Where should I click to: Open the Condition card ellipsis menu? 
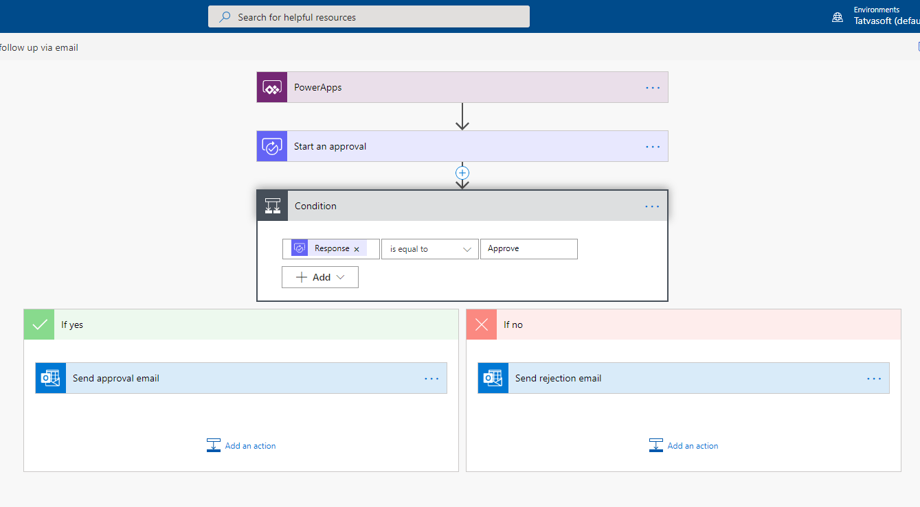[651, 206]
